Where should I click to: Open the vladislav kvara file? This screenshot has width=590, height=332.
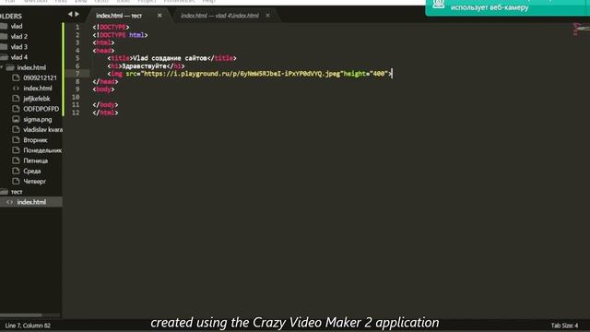43,129
